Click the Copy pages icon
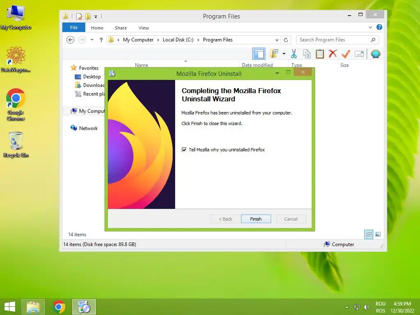The height and width of the screenshot is (315, 420). pyautogui.click(x=307, y=54)
